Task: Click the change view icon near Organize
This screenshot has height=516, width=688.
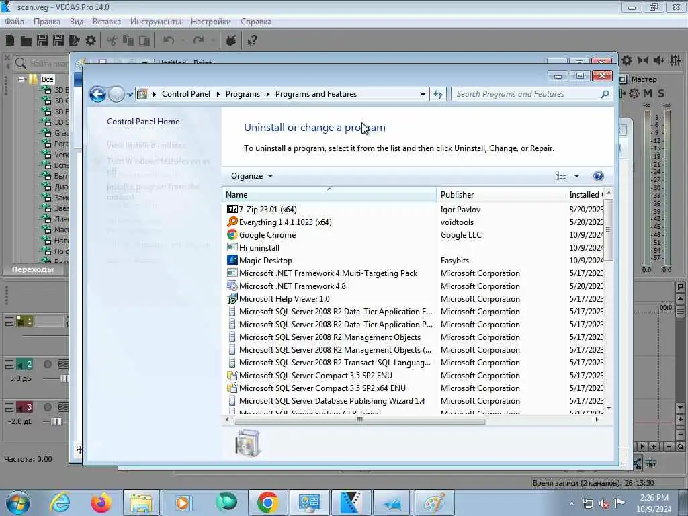Action: [x=561, y=176]
